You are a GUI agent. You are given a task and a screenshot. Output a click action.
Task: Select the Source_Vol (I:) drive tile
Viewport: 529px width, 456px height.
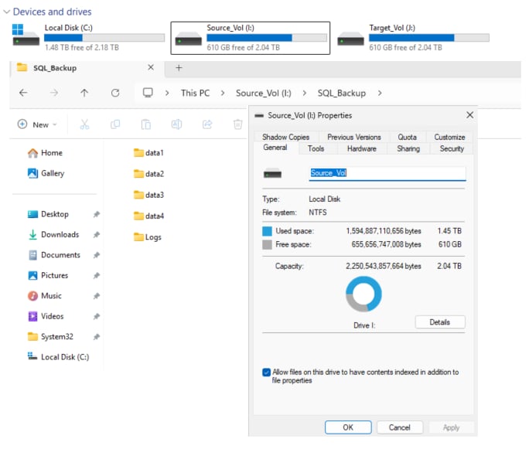pos(250,38)
